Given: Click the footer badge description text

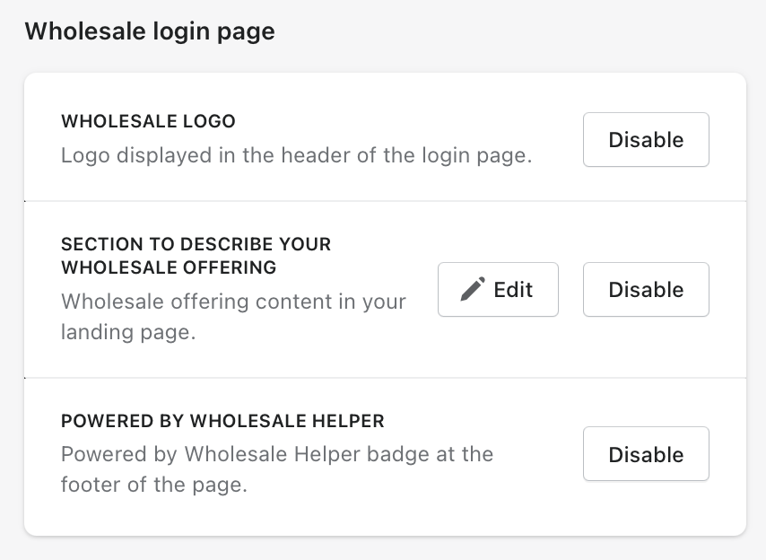Looking at the screenshot, I should coord(276,454).
